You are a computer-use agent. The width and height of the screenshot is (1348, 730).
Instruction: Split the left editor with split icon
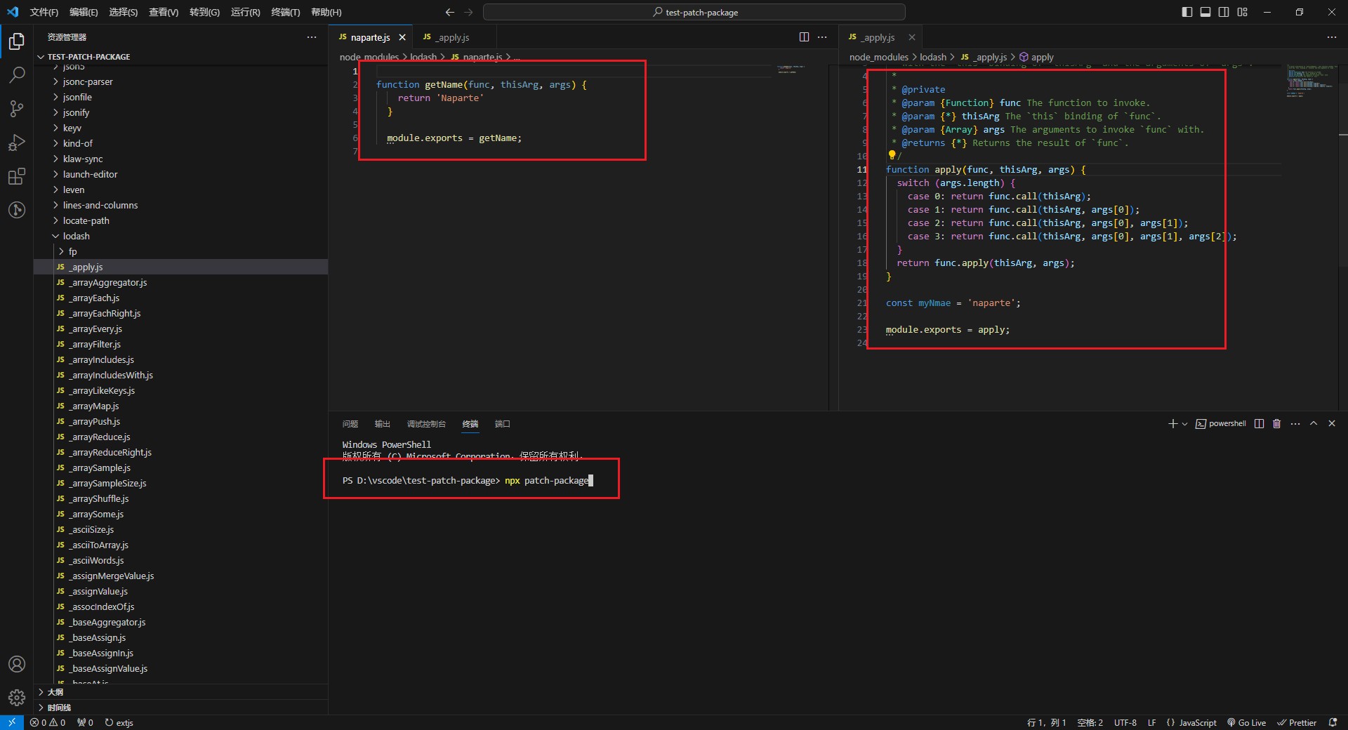pos(804,37)
